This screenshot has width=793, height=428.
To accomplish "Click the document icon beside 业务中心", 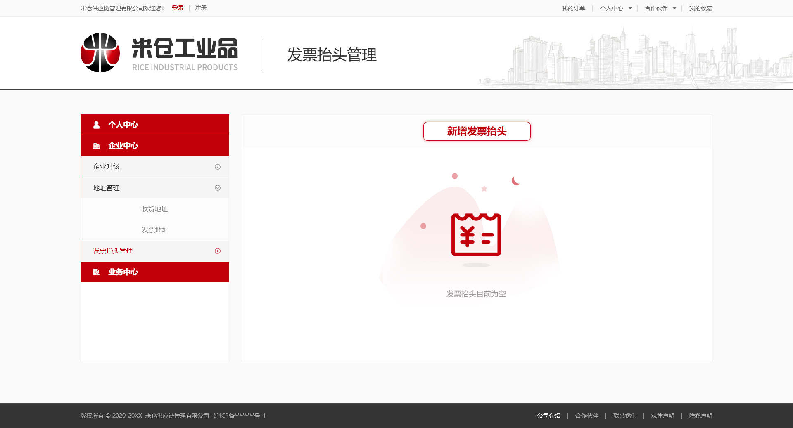I will tap(96, 272).
